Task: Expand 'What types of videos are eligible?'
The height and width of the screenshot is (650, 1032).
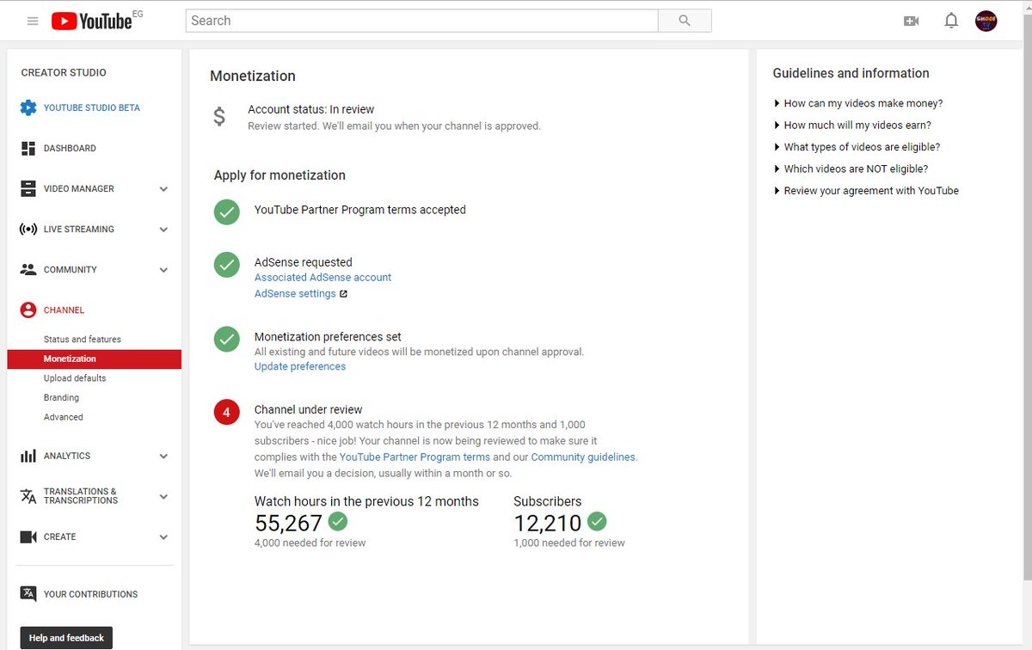Action: point(857,147)
